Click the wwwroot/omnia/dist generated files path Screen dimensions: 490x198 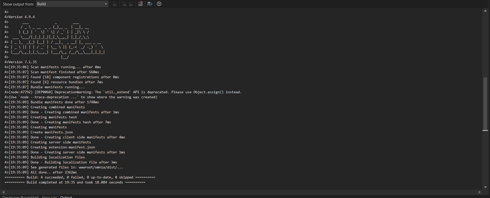point(101,167)
